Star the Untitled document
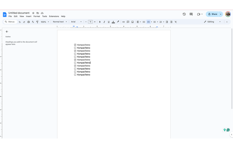 click(x=33, y=13)
